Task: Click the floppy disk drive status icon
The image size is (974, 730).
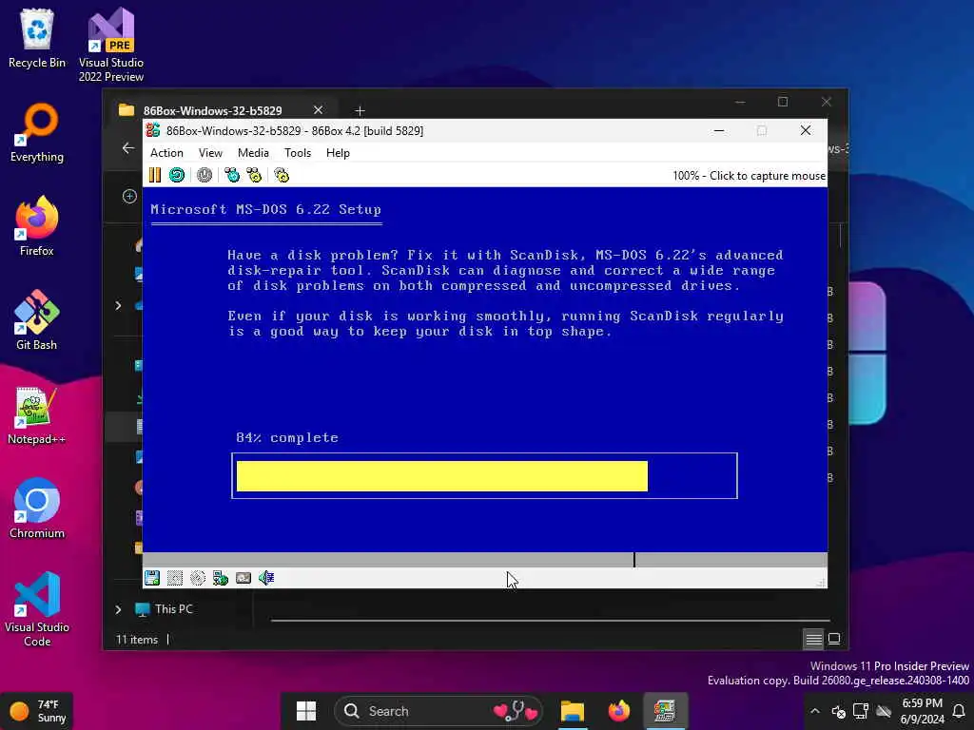Action: click(x=152, y=578)
